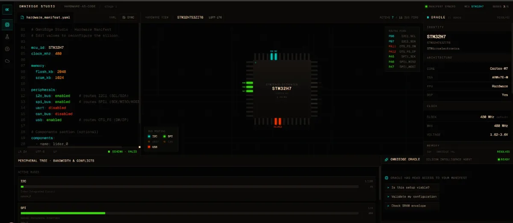Open the flask lab icon in sidebar
The image size is (513, 223).
pyautogui.click(x=7, y=37)
